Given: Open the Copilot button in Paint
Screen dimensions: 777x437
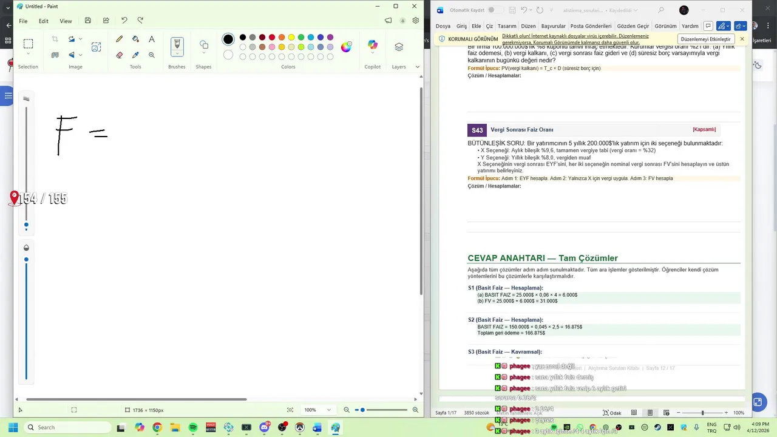Looking at the screenshot, I should tap(373, 46).
